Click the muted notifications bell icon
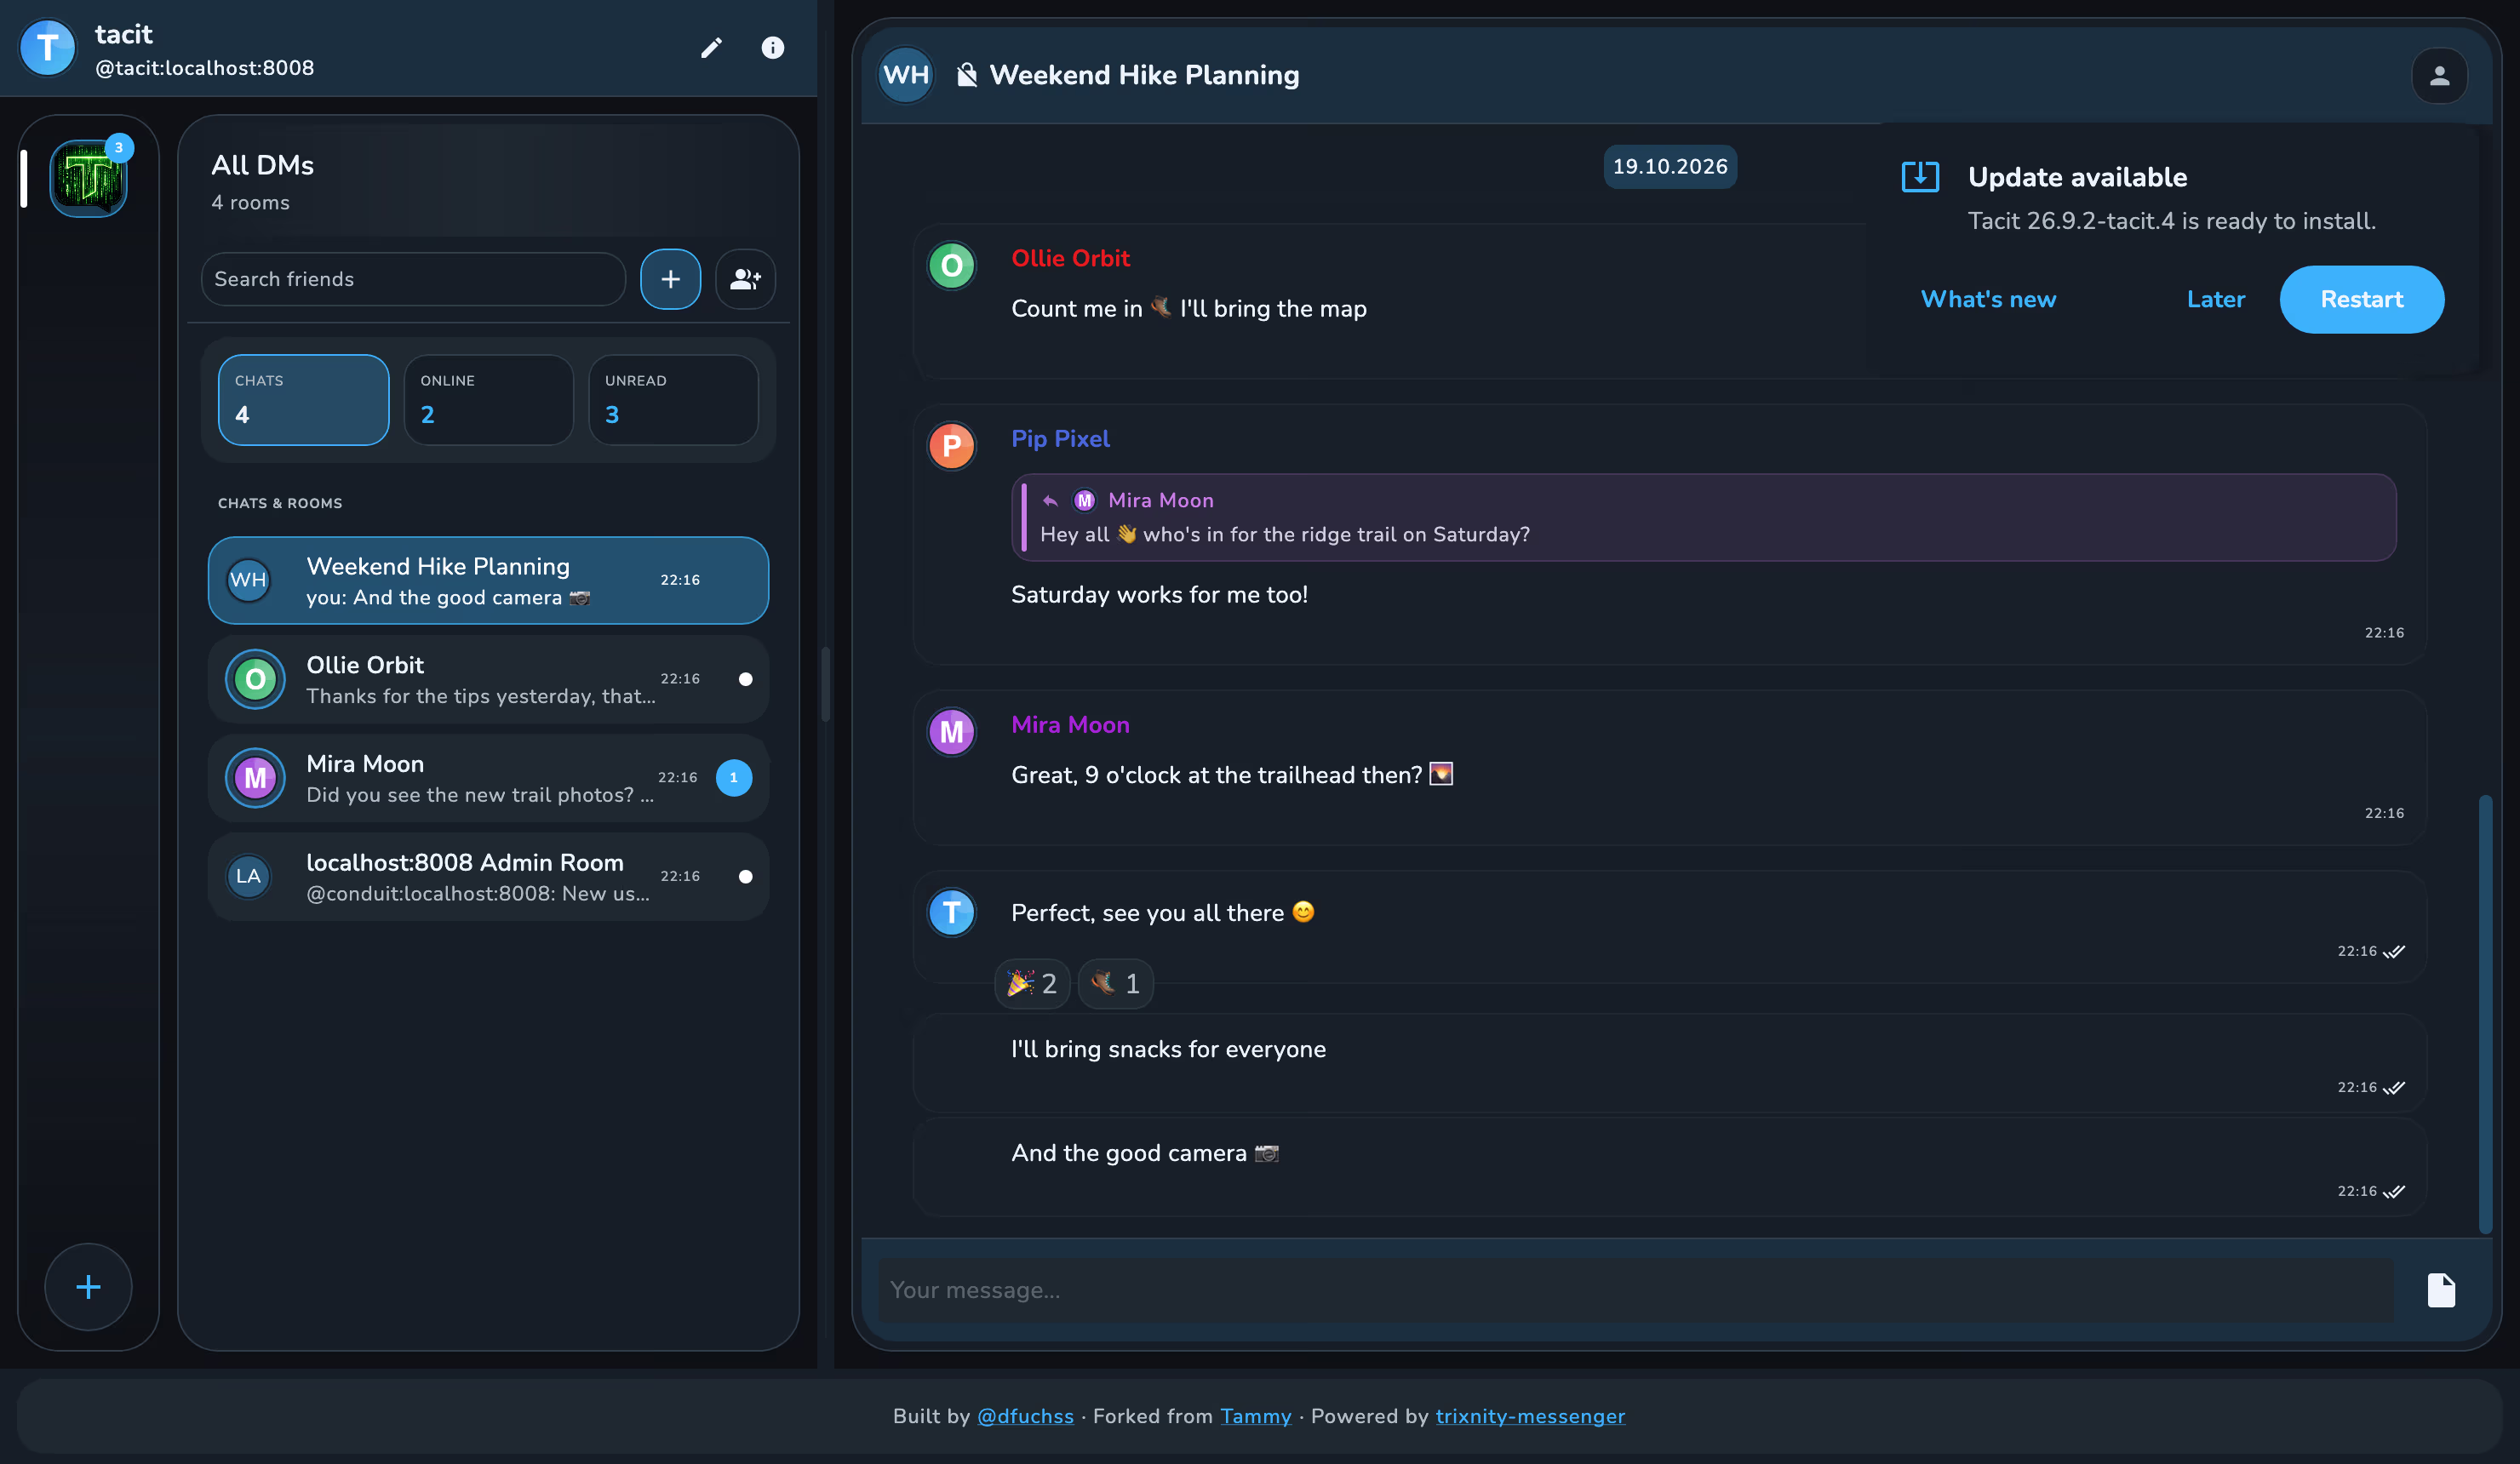Viewport: 2520px width, 1464px height. coord(966,75)
